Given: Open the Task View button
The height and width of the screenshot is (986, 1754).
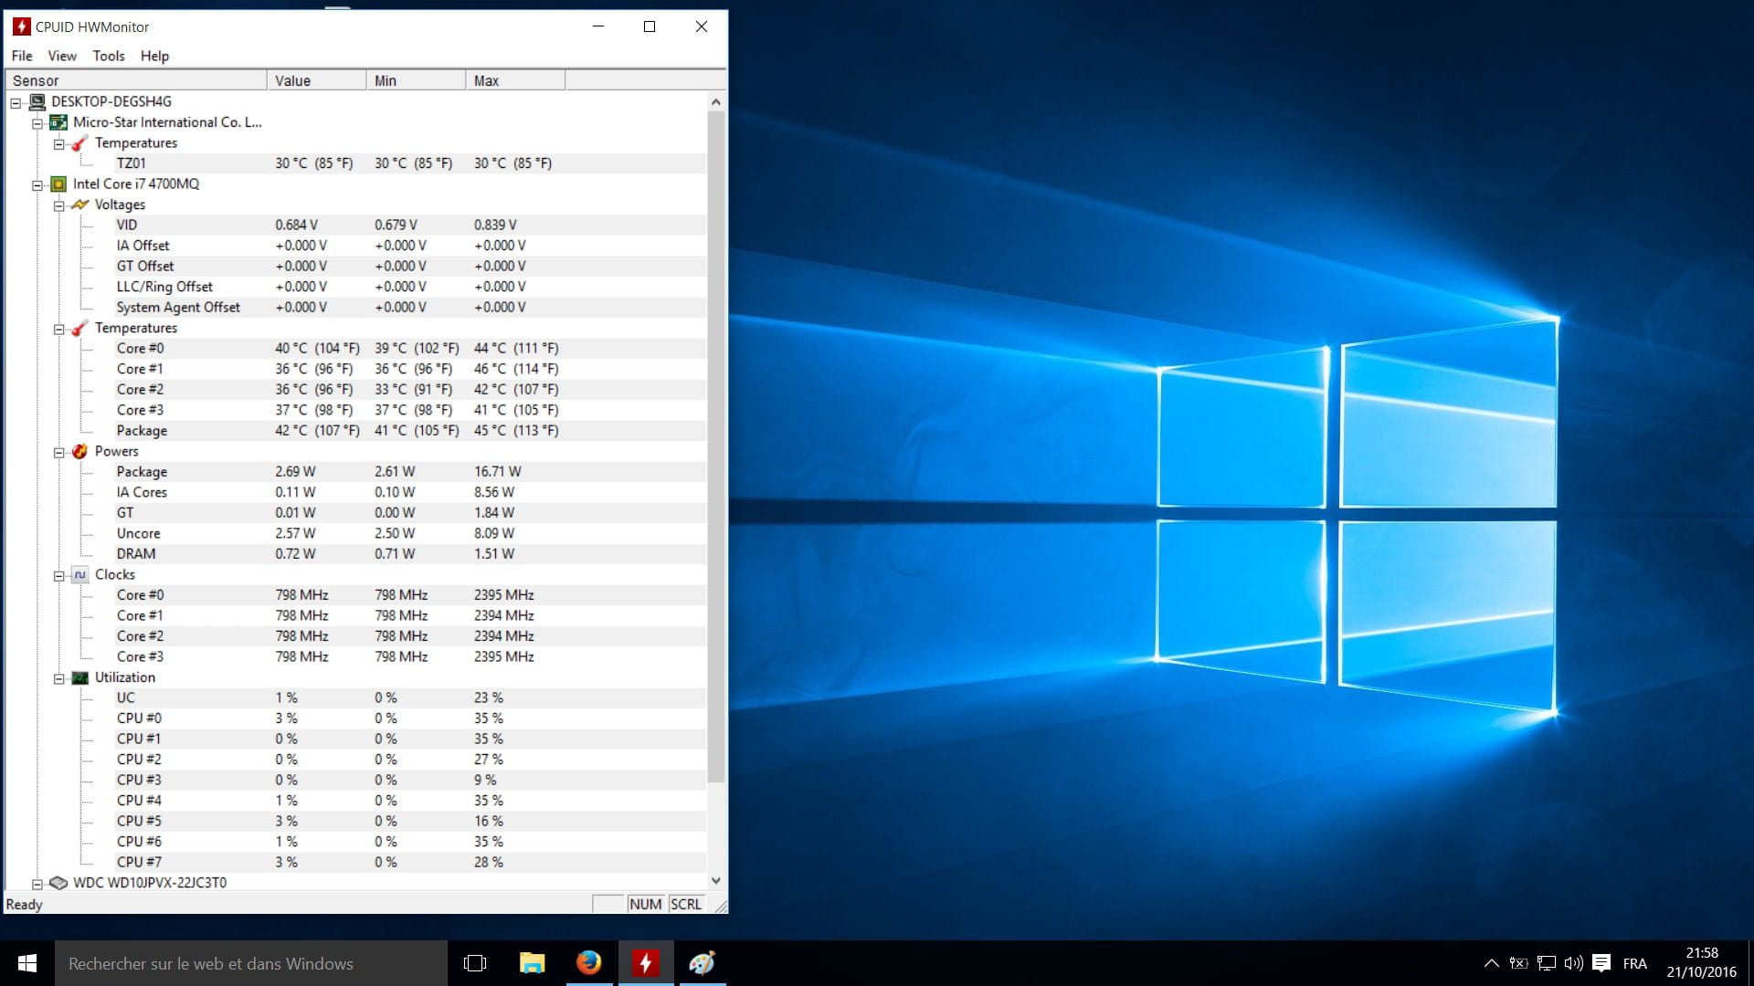Looking at the screenshot, I should 475,963.
